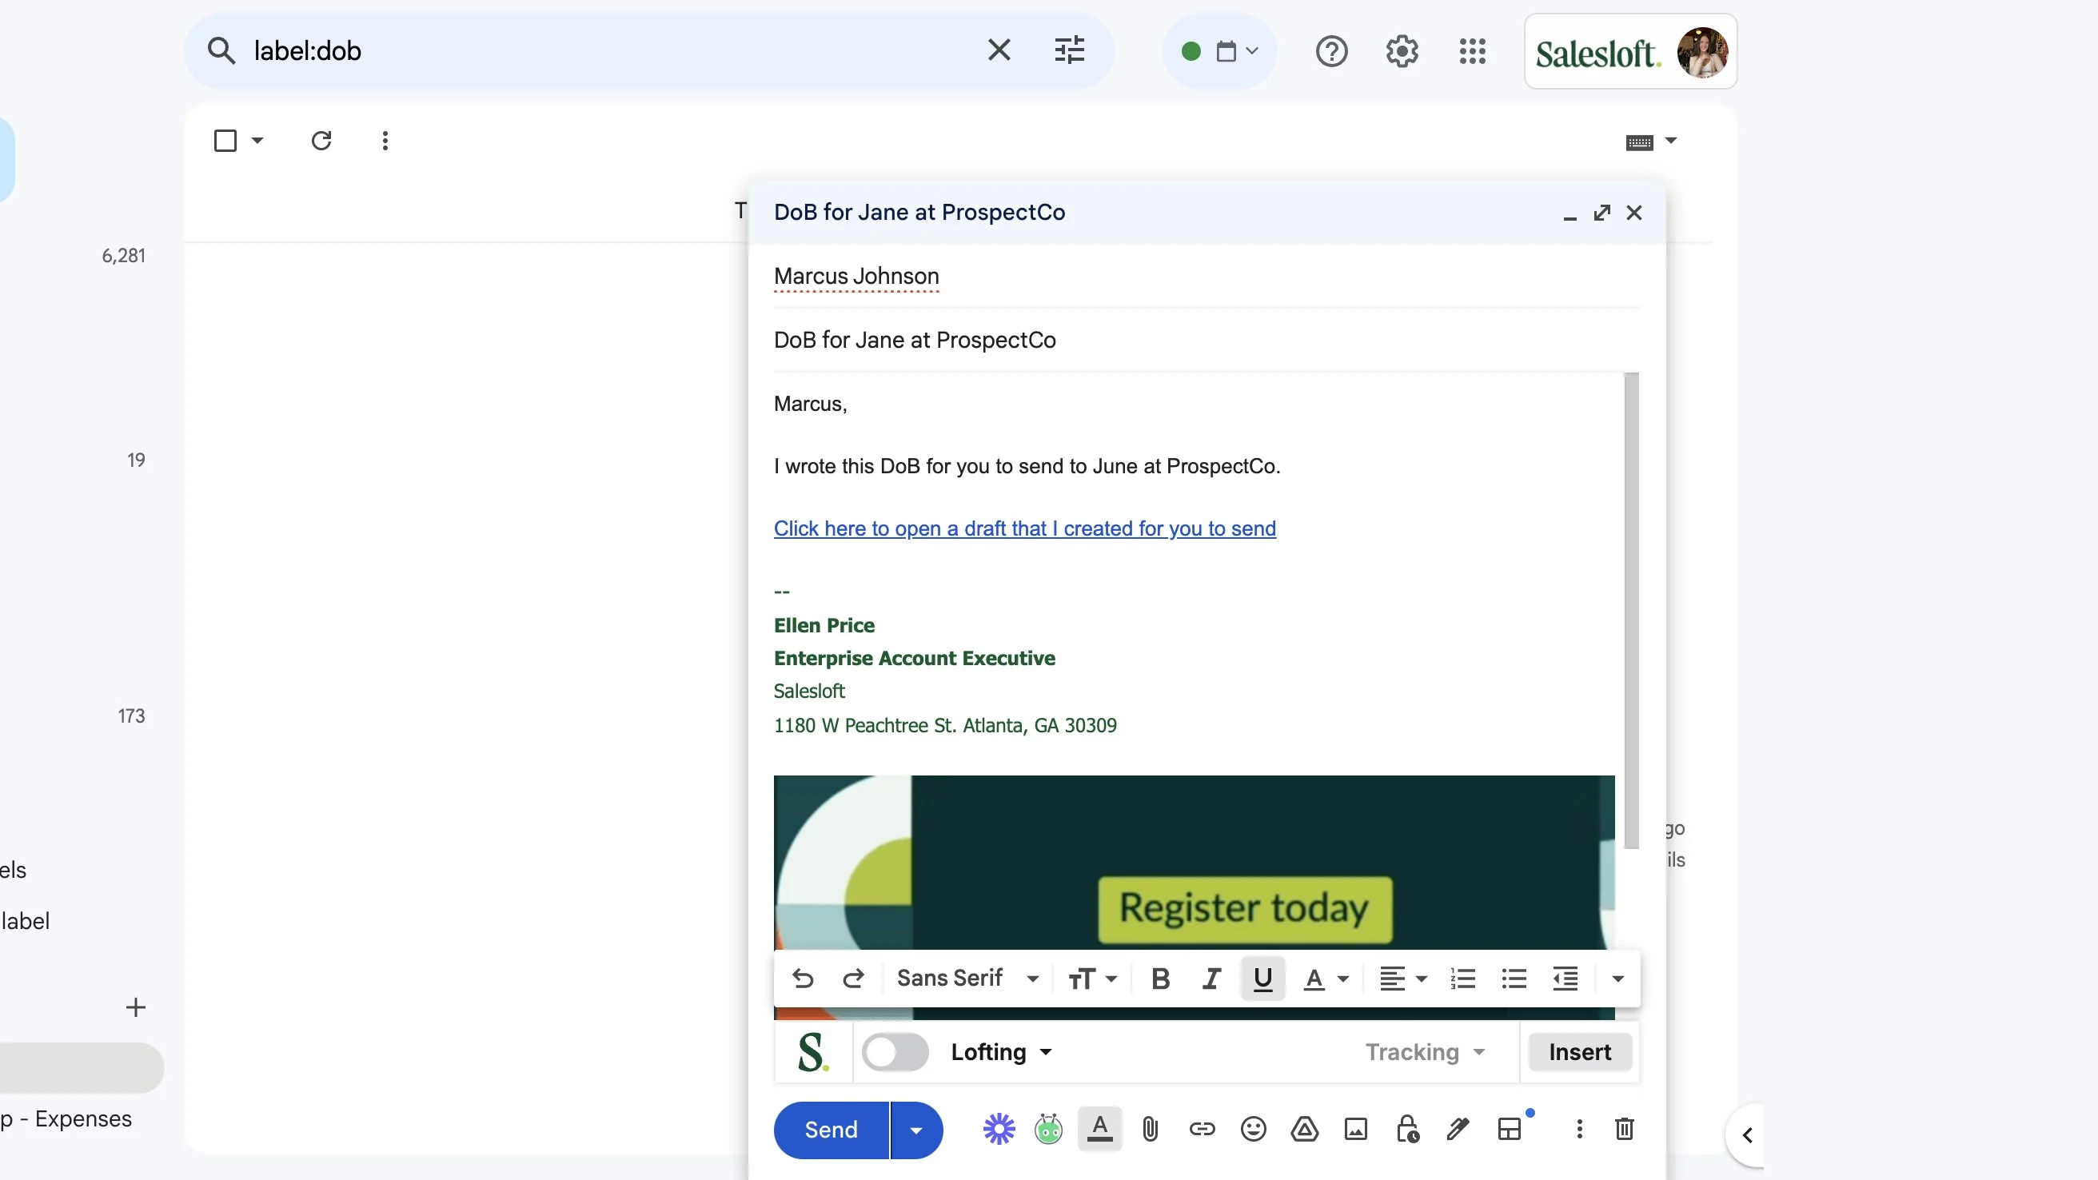Open the text color picker
The height and width of the screenshot is (1180, 2098).
[1326, 978]
